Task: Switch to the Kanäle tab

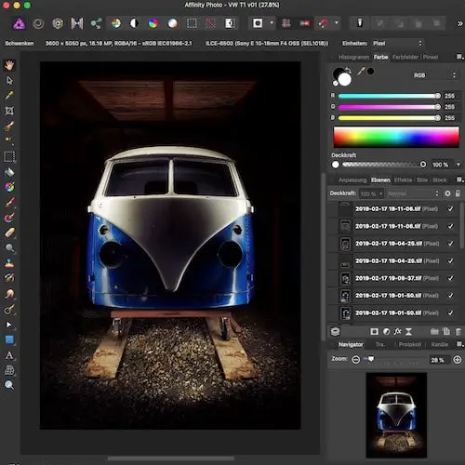Action: coord(440,344)
